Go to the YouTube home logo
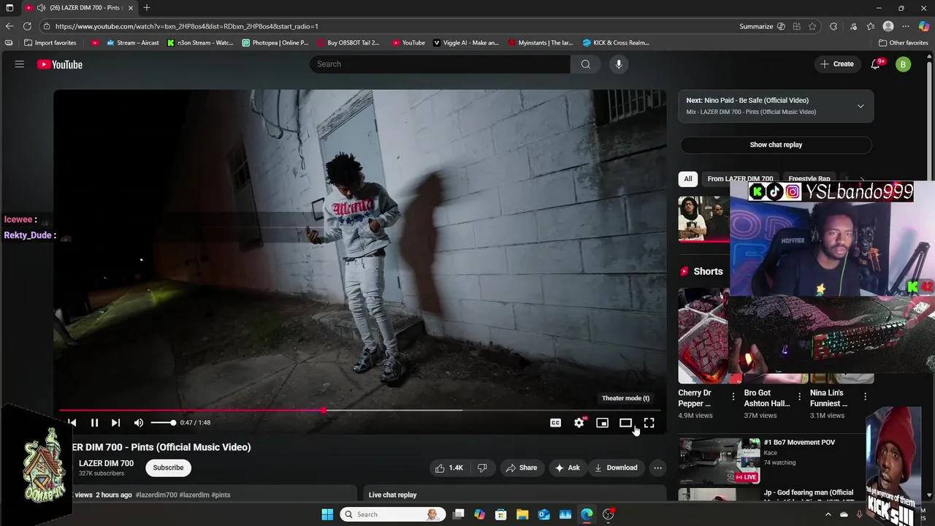This screenshot has height=526, width=935. point(60,64)
